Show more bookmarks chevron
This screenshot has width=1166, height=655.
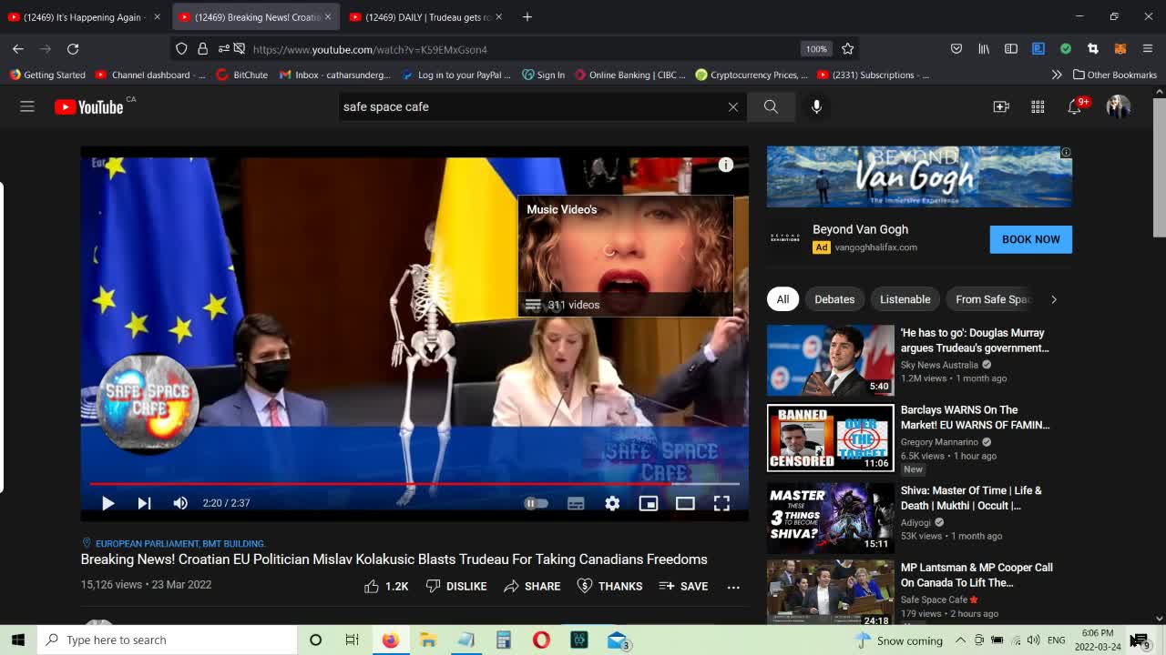1057,75
